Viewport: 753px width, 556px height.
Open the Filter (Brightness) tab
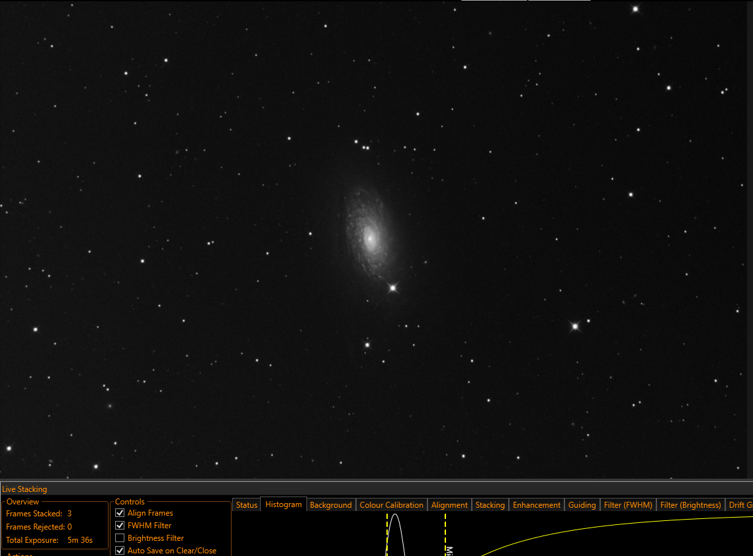(690, 504)
